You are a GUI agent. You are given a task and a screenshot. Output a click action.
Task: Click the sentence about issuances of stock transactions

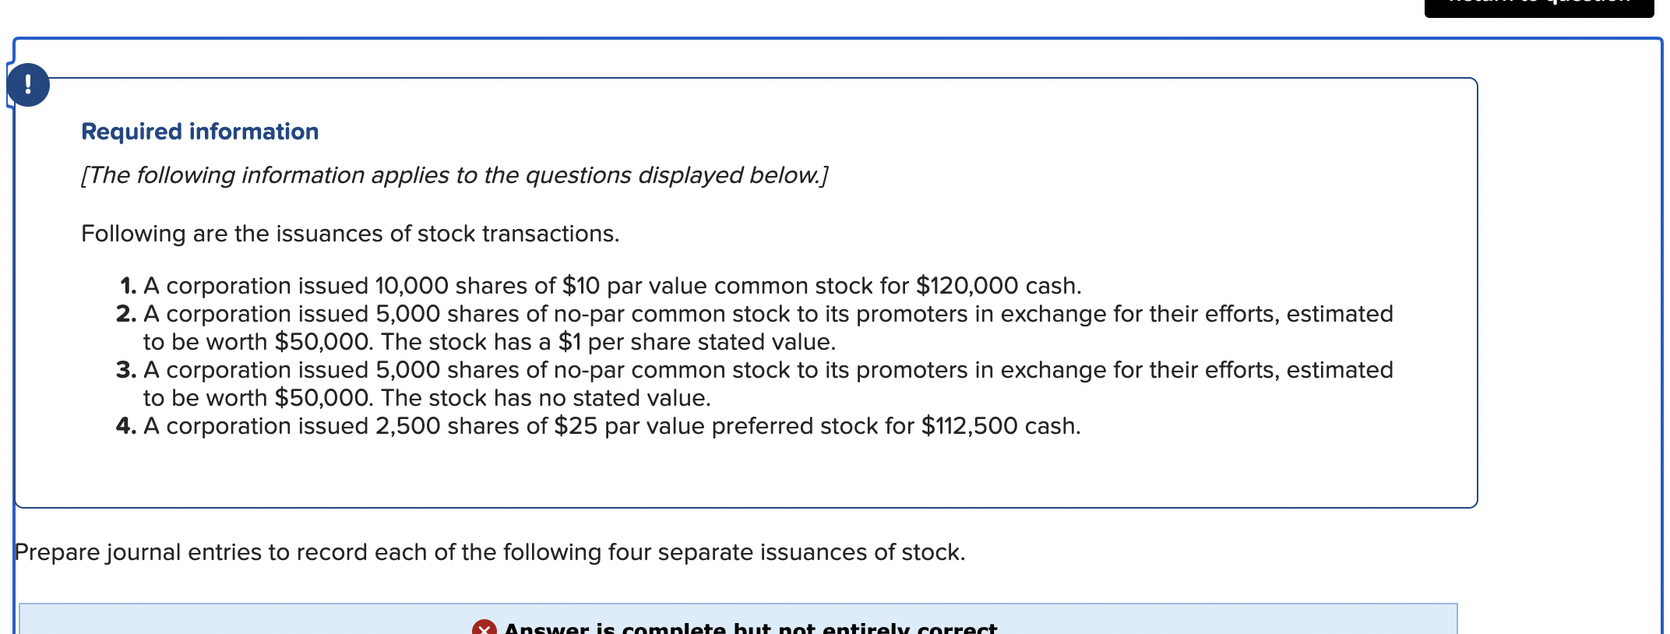coord(351,234)
